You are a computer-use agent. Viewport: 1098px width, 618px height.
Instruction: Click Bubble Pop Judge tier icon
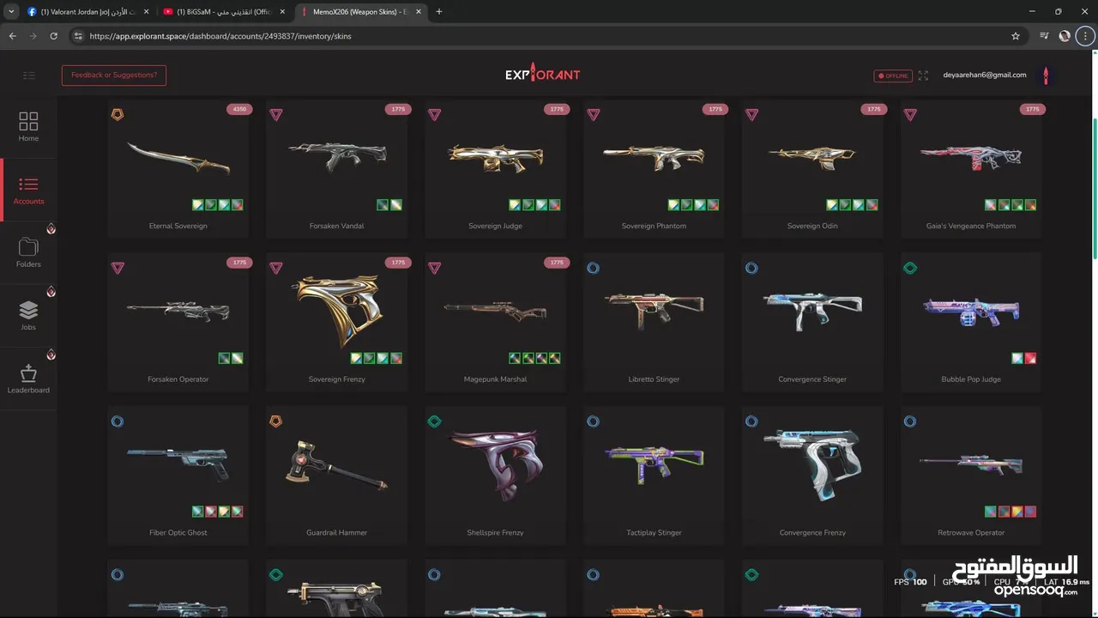[x=910, y=268]
